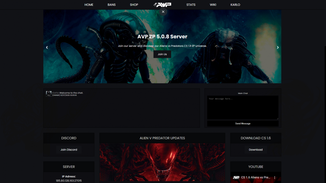The image size is (326, 183).
Task: Open the Alien V Predator updates image
Action: click(x=162, y=163)
